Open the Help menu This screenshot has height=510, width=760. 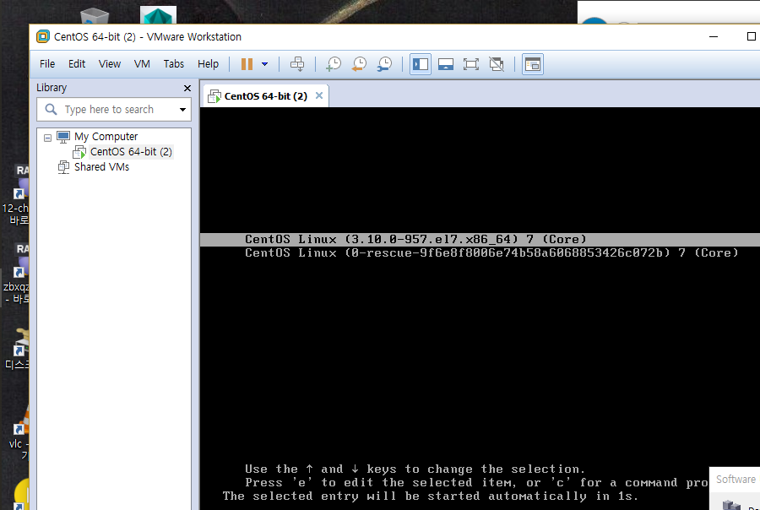pos(208,64)
